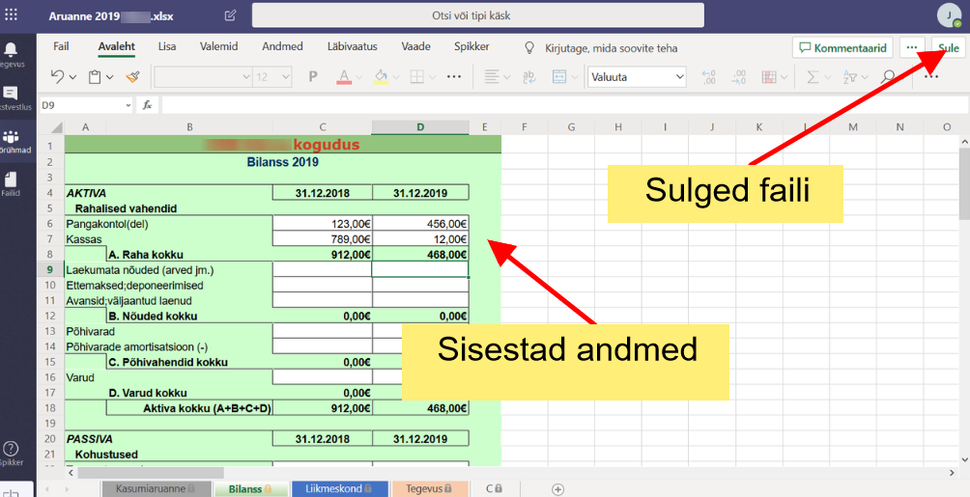Click the add new sheet plus icon

click(557, 489)
